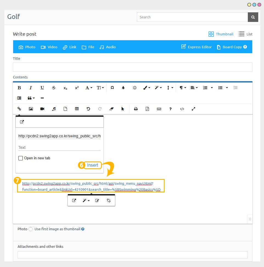Click the insert table icon
Image resolution: width=264 pixels, height=267 pixels.
[x=77, y=109]
